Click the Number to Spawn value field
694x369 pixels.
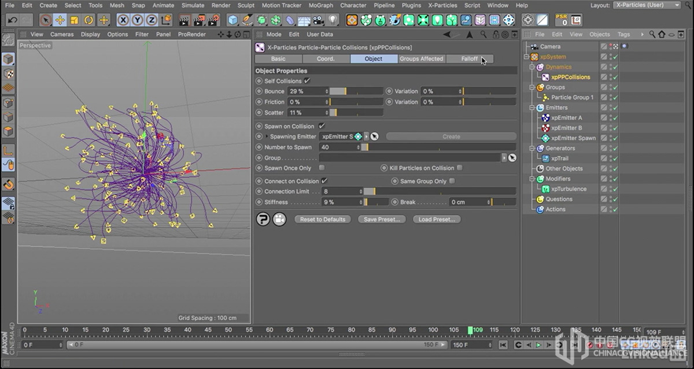340,147
